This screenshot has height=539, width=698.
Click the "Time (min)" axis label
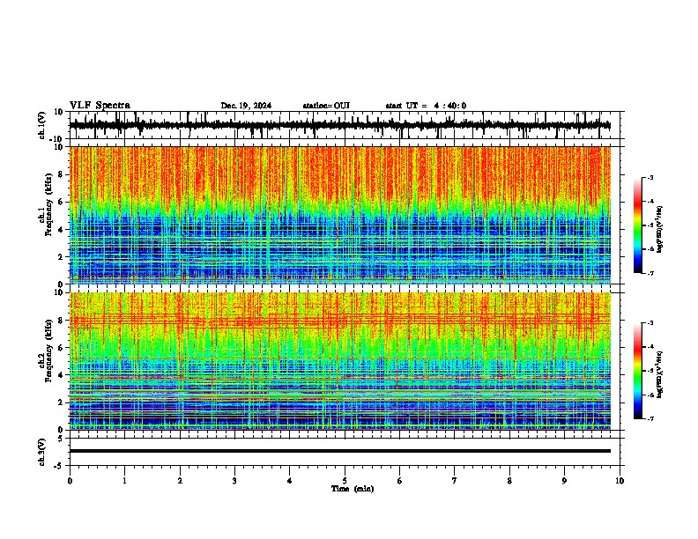tap(353, 489)
